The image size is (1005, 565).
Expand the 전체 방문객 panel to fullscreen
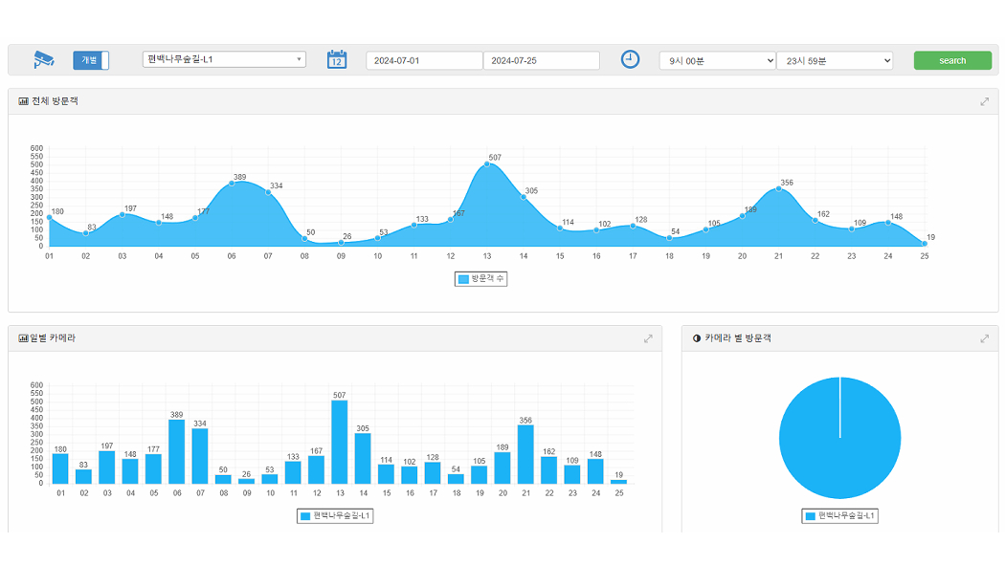[984, 101]
